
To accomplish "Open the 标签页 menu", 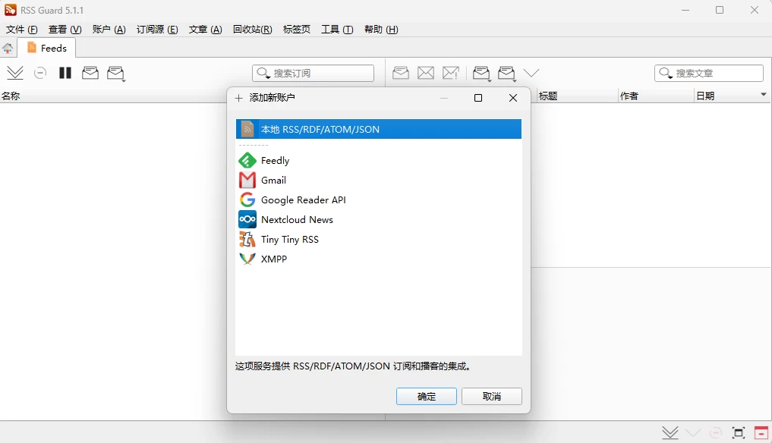I will coord(296,30).
